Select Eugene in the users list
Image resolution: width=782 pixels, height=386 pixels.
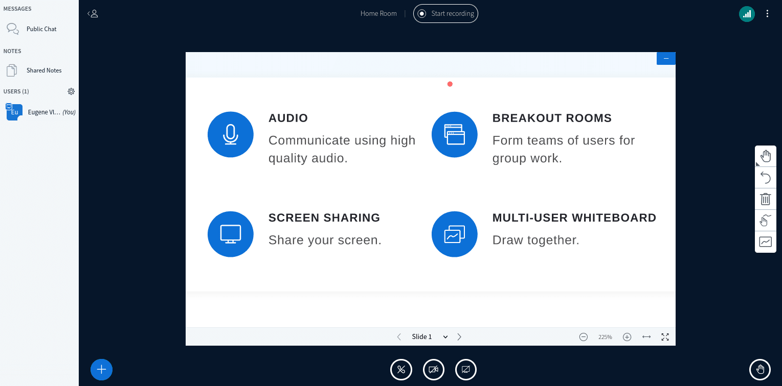[39, 111]
